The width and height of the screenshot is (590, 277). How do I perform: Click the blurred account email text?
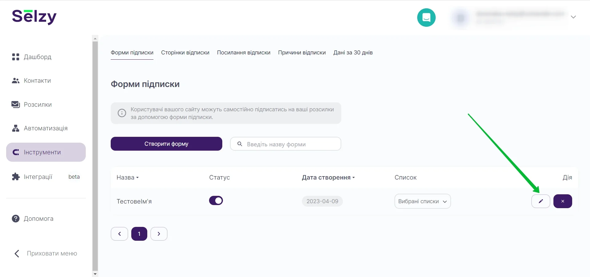pyautogui.click(x=520, y=14)
